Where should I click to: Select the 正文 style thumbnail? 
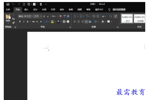click(127, 19)
